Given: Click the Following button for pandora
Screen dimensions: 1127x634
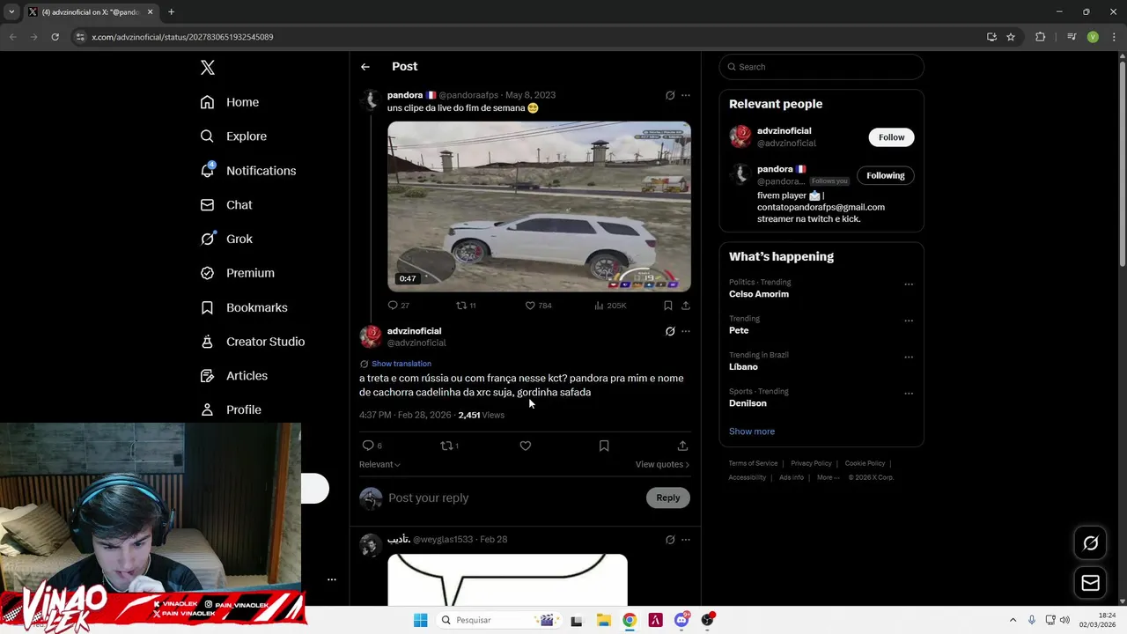Looking at the screenshot, I should click(886, 175).
